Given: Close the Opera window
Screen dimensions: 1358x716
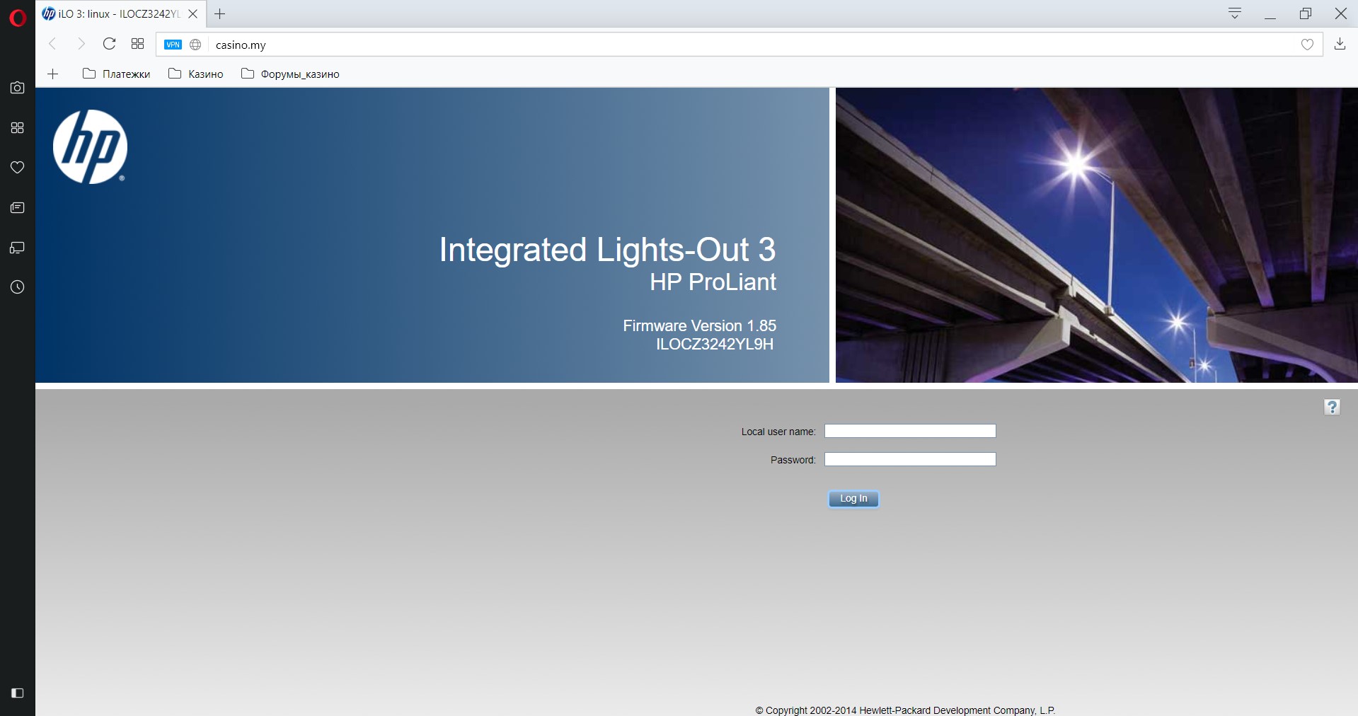Looking at the screenshot, I should (1341, 13).
